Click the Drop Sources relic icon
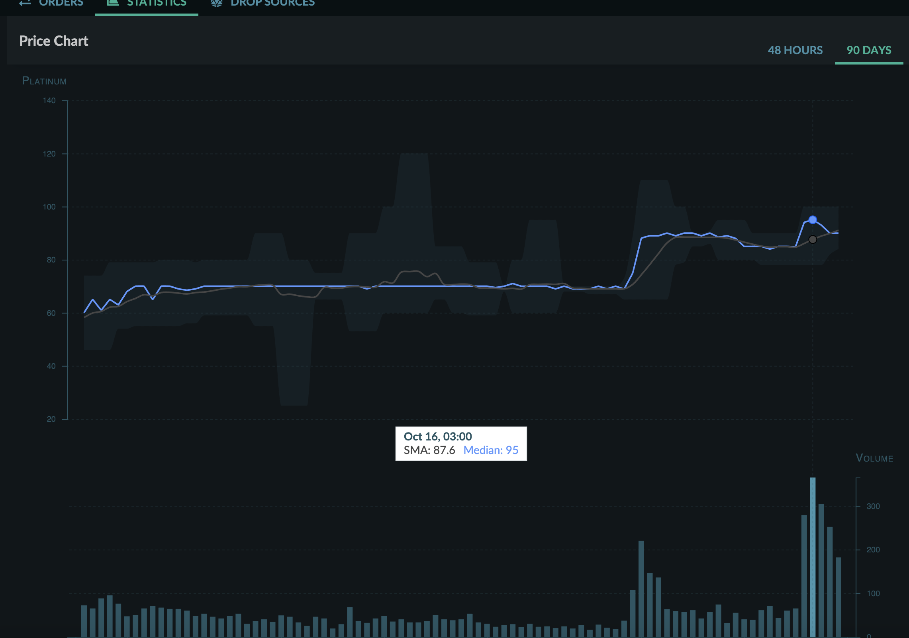The height and width of the screenshot is (638, 909). point(217,3)
